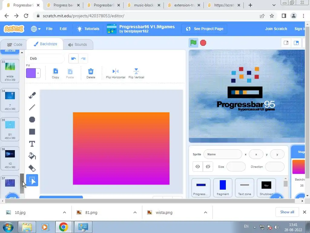This screenshot has height=233, width=310.
Task: Select the Circle tool
Action: pos(32,120)
